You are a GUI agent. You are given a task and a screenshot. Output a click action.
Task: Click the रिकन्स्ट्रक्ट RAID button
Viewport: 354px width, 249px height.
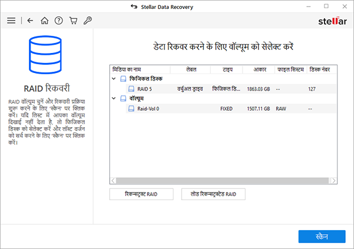pos(142,194)
